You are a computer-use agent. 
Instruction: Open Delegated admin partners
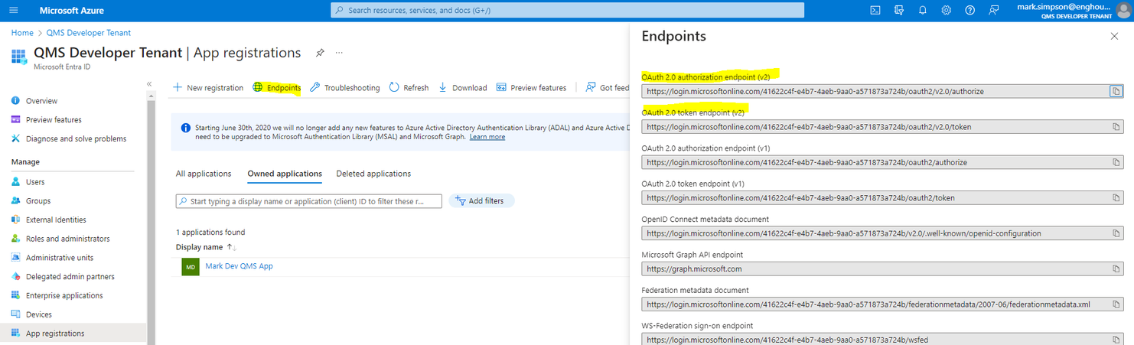pos(70,277)
